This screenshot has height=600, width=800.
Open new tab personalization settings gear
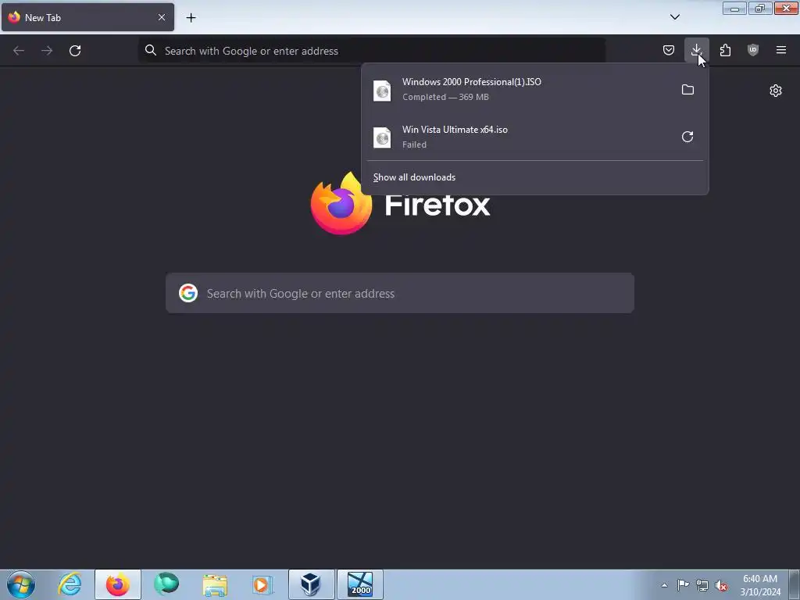776,91
